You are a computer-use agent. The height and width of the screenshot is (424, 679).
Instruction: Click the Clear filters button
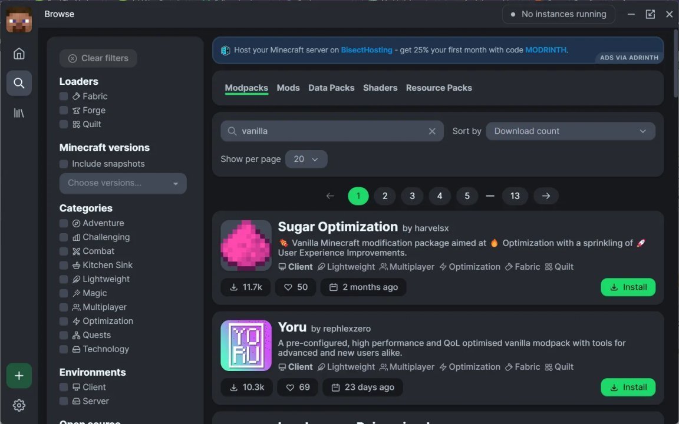(98, 58)
